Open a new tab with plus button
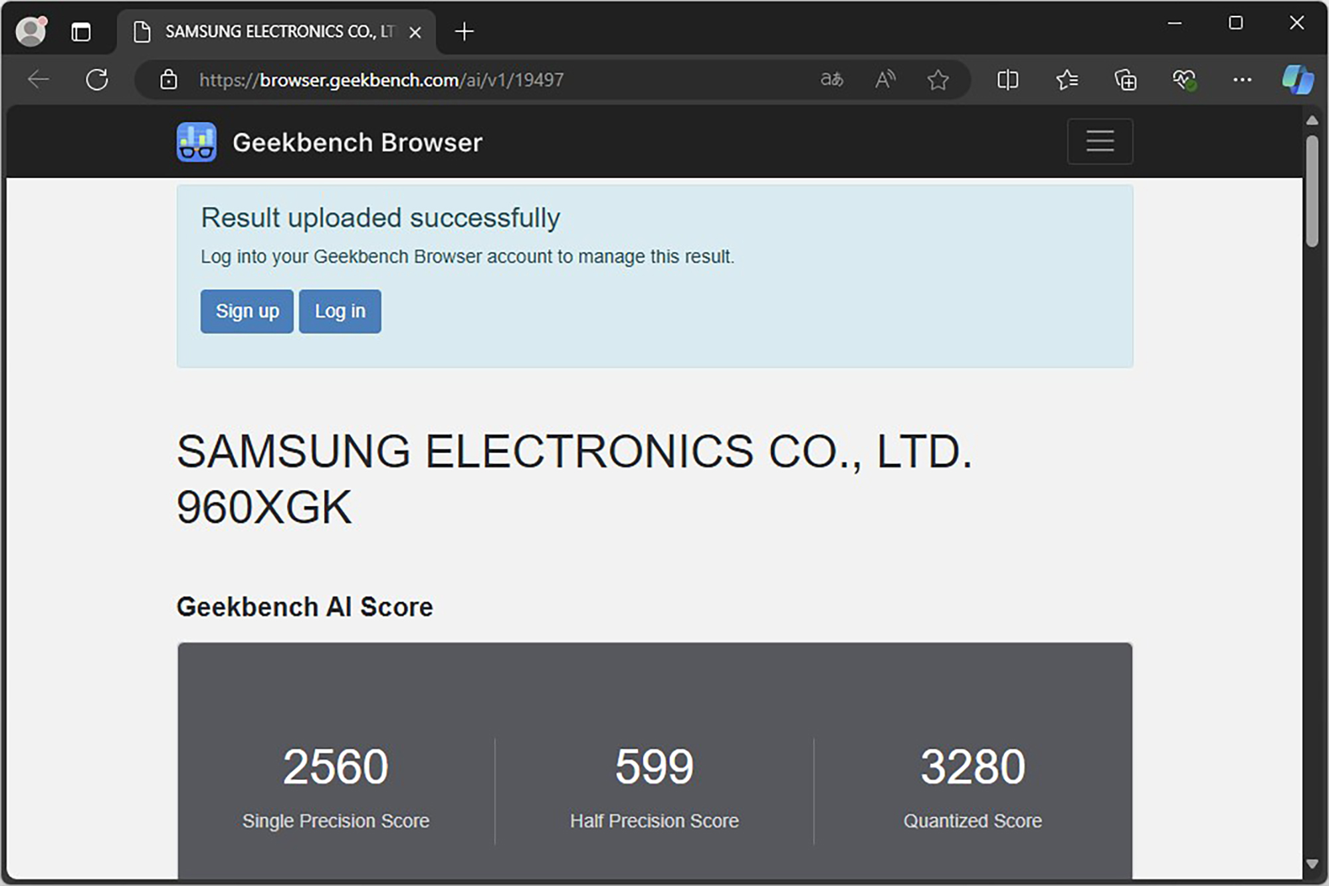This screenshot has height=886, width=1329. click(x=464, y=31)
